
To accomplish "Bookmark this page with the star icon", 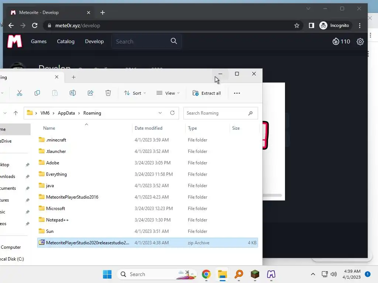I will click(297, 25).
